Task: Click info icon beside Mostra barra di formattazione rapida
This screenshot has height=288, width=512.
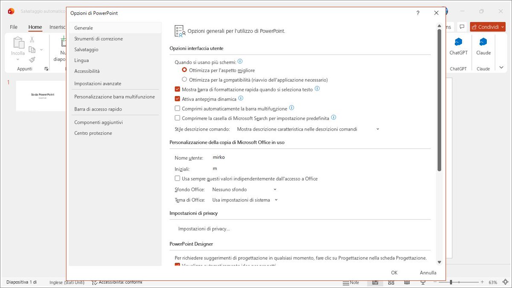Action: click(x=317, y=89)
